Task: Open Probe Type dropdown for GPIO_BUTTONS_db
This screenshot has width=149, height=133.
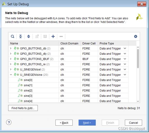Action: [125, 48]
